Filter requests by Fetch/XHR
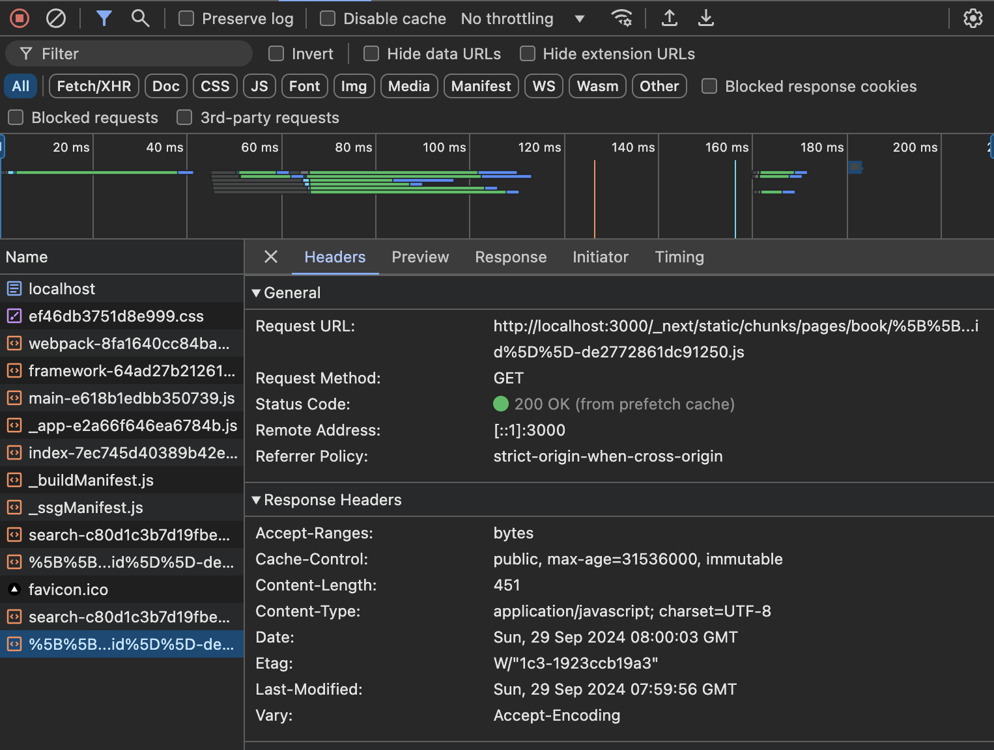The height and width of the screenshot is (750, 994). coord(94,87)
